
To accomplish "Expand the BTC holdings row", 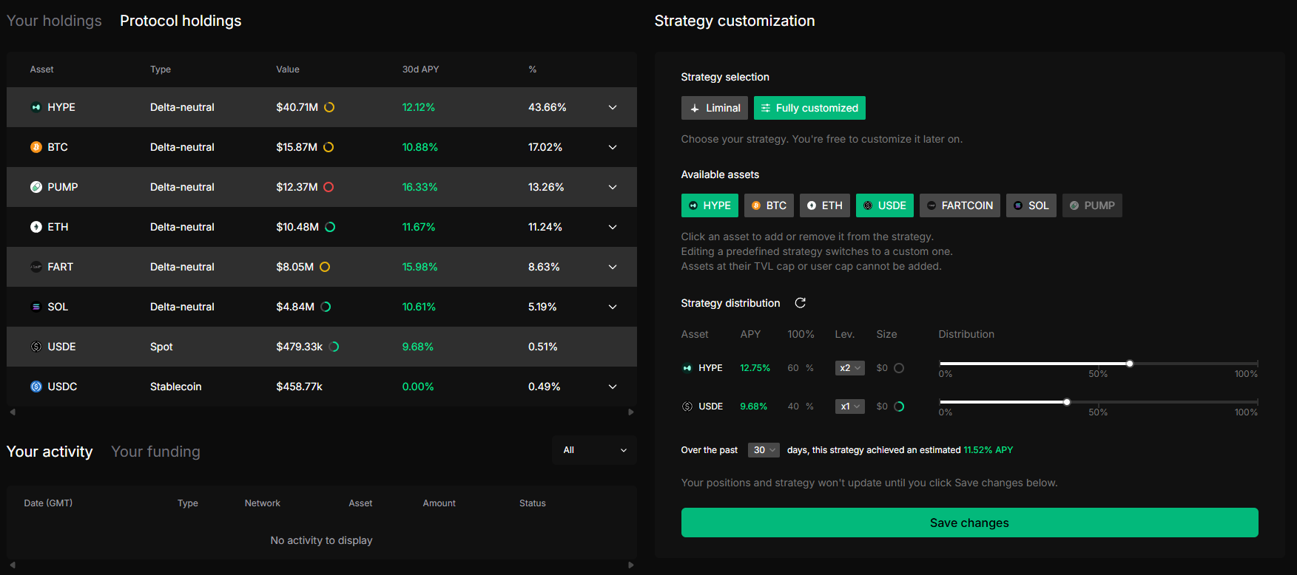I will tap(613, 147).
